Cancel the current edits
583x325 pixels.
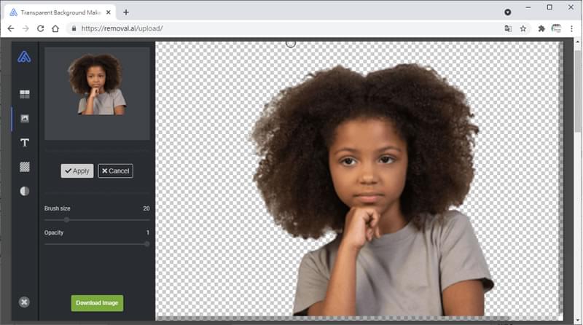click(x=115, y=171)
